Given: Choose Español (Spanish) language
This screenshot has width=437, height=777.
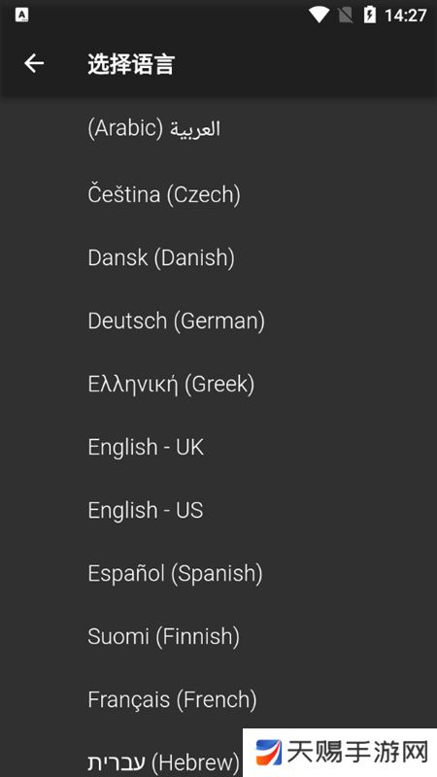Looking at the screenshot, I should pyautogui.click(x=218, y=574).
